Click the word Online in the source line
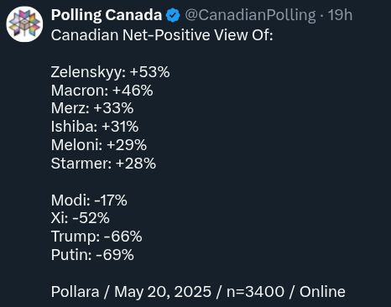Viewport: 391px width, 307px height. pos(322,292)
